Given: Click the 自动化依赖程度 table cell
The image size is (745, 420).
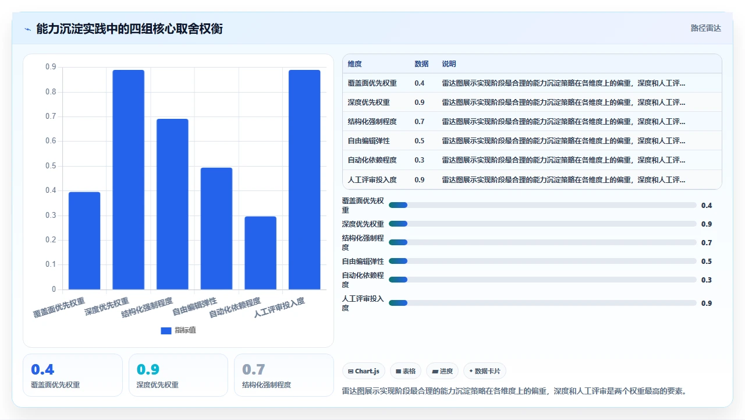Looking at the screenshot, I should [372, 160].
